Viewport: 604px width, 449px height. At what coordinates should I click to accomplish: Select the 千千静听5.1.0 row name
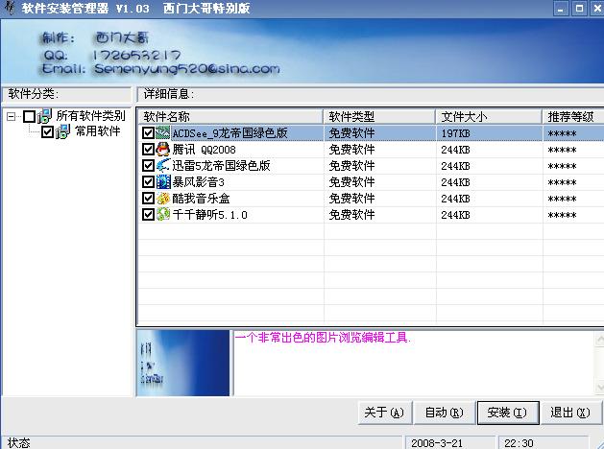(210, 214)
